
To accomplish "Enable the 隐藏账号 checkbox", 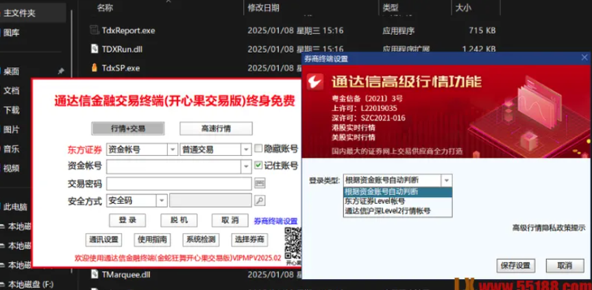I will [x=258, y=148].
